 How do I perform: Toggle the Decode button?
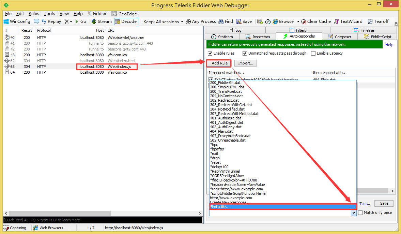pyautogui.click(x=126, y=21)
